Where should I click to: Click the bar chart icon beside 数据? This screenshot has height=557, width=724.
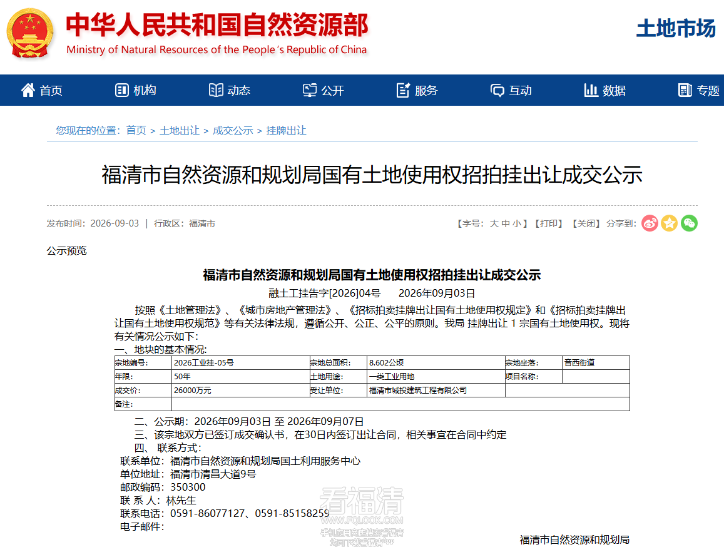pos(591,90)
